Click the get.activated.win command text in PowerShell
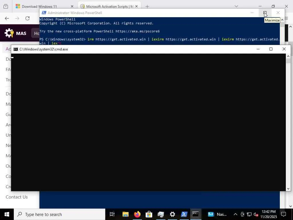 pos(159,41)
